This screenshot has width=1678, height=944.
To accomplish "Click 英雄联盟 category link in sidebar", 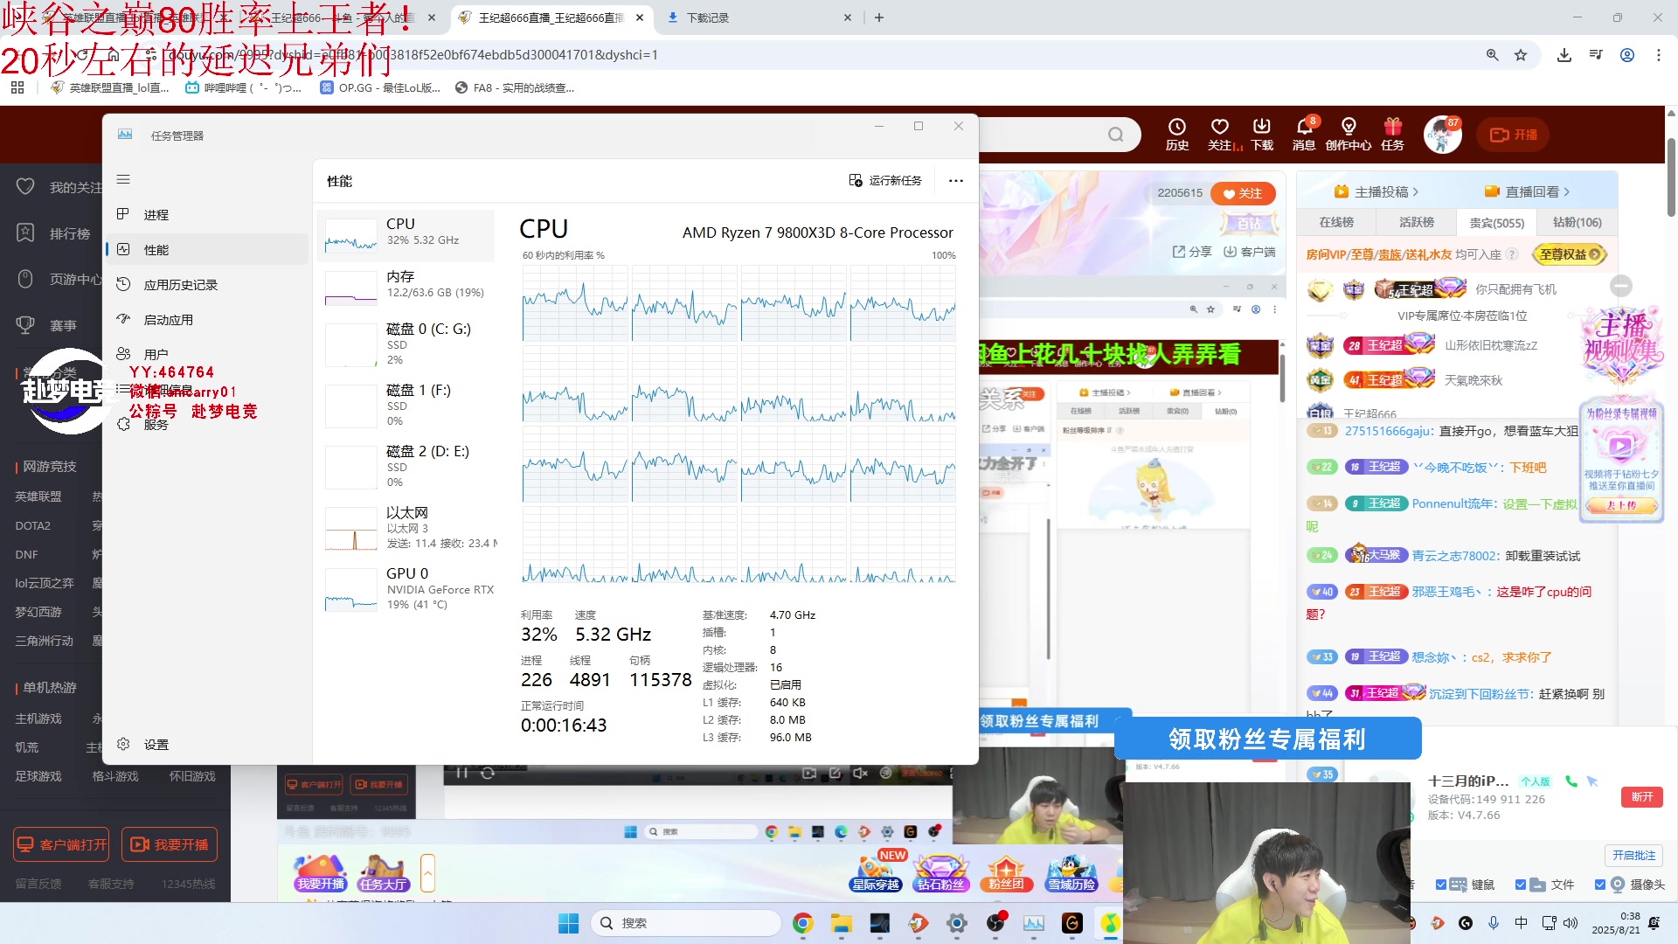I will [38, 496].
